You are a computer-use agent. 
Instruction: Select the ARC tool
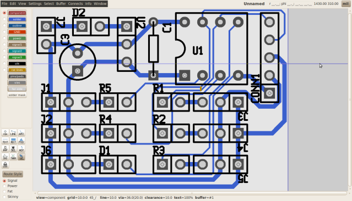tap(21, 133)
